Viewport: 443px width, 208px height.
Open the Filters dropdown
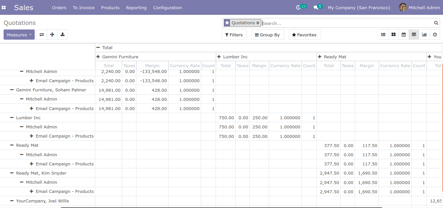(x=234, y=35)
